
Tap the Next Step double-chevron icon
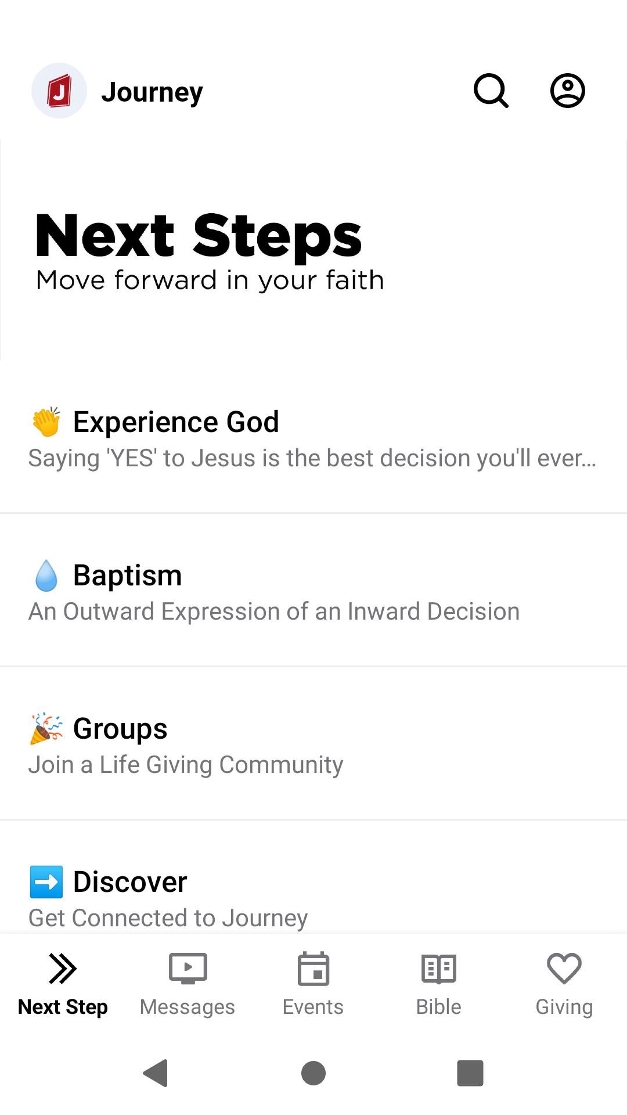point(63,969)
